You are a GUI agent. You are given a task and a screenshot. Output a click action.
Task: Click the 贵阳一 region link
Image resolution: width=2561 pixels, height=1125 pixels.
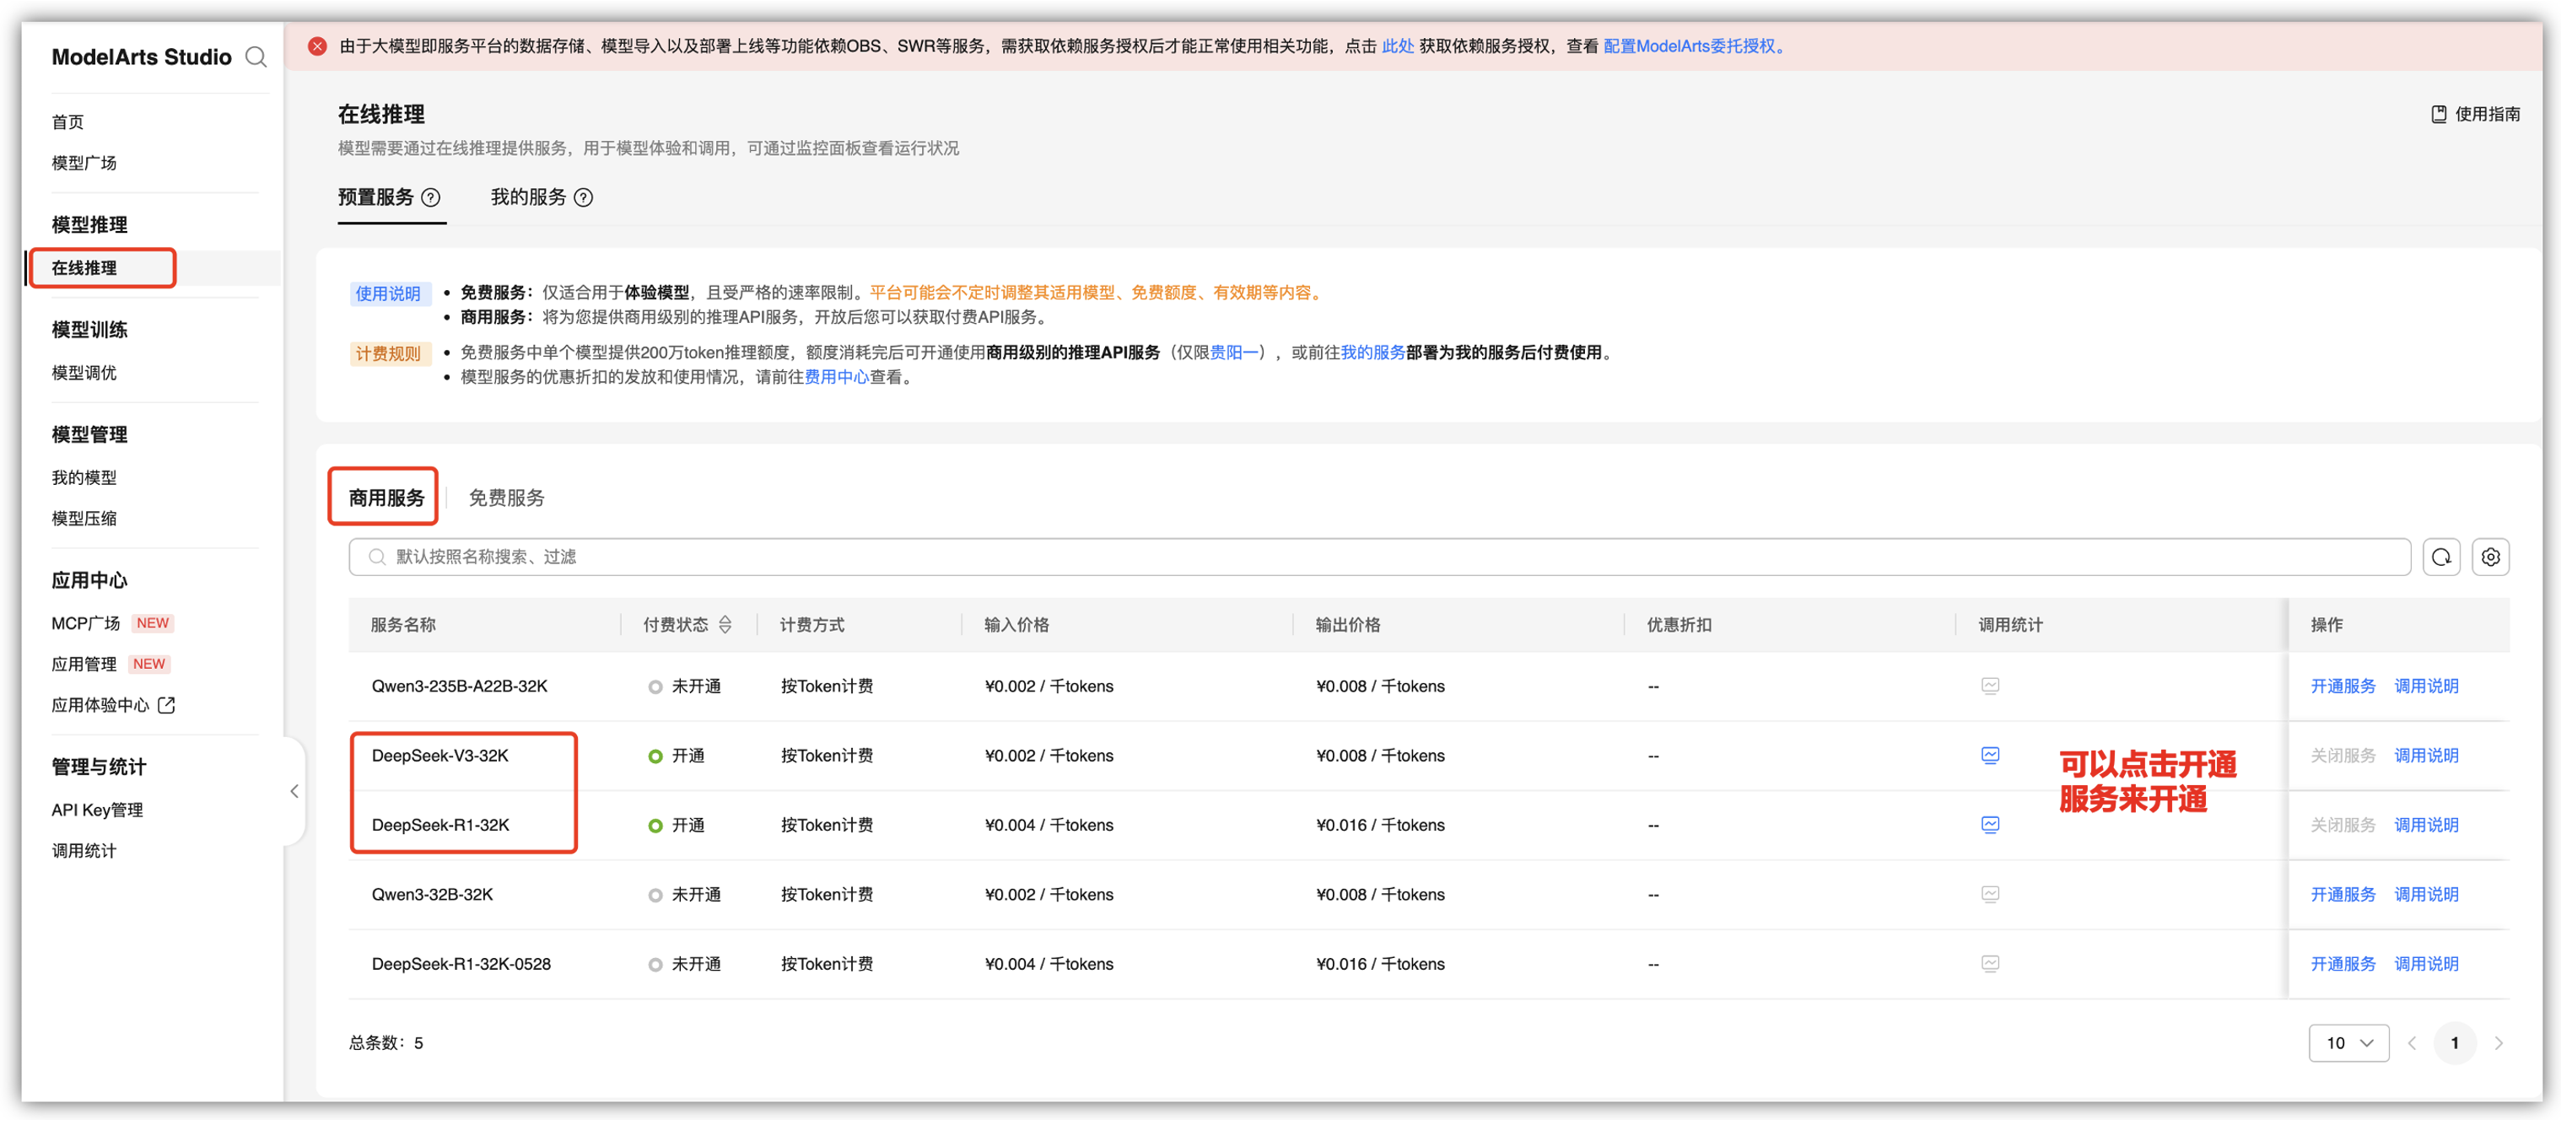point(1235,353)
